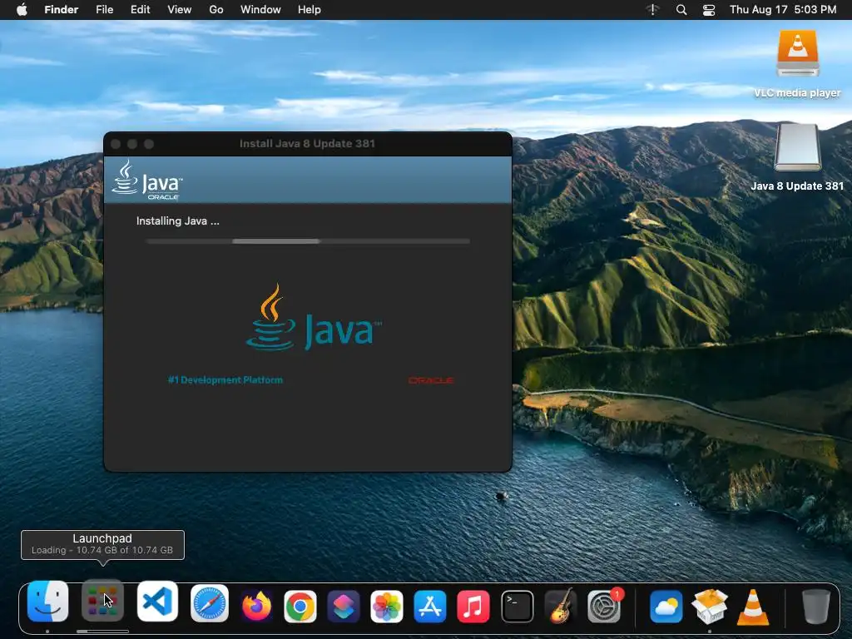Click the Install Java 8 Update 381 title bar
This screenshot has width=852, height=639.
[308, 143]
